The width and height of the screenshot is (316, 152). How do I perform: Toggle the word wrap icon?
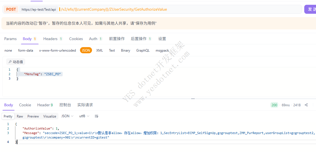[96, 116]
